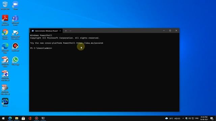This screenshot has height=121, width=216.
Task: Open the Bandicam desktop shortcut
Action: point(15,47)
